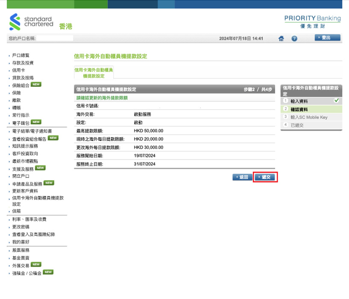This screenshot has height=299, width=349.
Task: Open 保險組合 sidebar item
Action: (21, 85)
